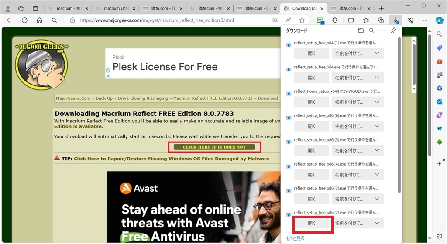
Task: Open downloads folder icon in panel
Action: 361,30
